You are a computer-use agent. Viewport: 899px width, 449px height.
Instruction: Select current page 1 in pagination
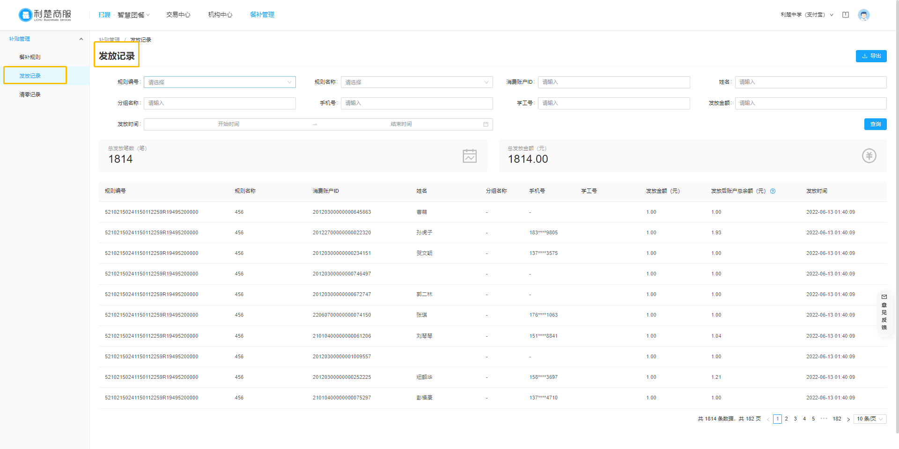click(x=777, y=419)
